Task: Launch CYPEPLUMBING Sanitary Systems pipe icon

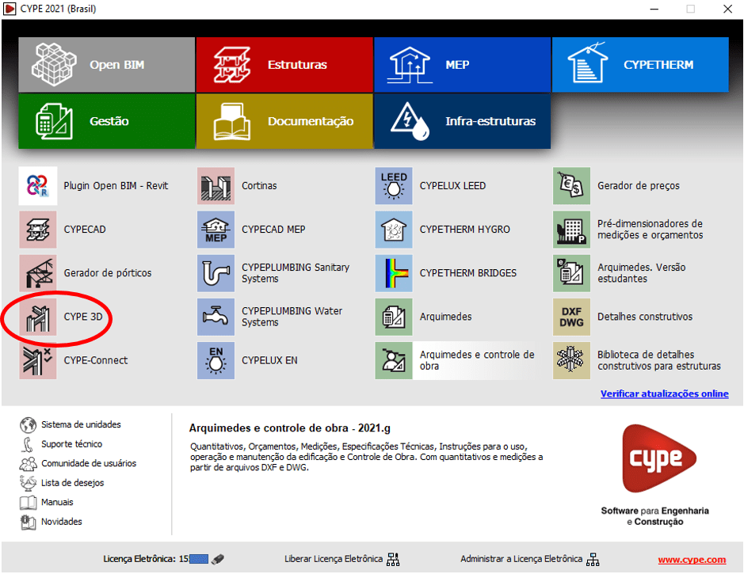Action: click(x=216, y=273)
